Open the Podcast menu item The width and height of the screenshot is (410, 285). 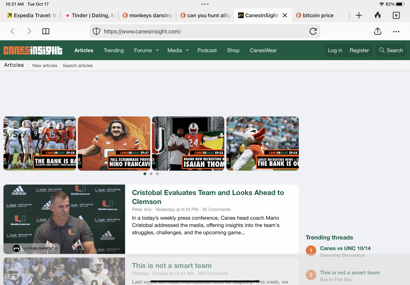(x=207, y=50)
